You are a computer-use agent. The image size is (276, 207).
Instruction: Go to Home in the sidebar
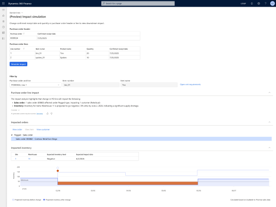point(3,16)
